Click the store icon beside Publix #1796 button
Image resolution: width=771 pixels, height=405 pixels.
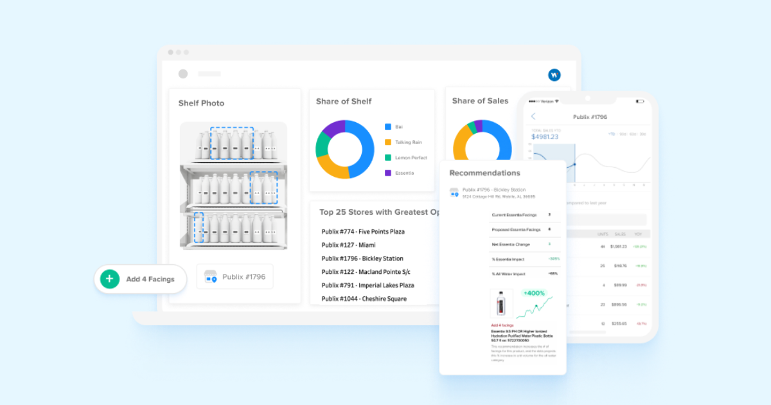[x=210, y=277]
